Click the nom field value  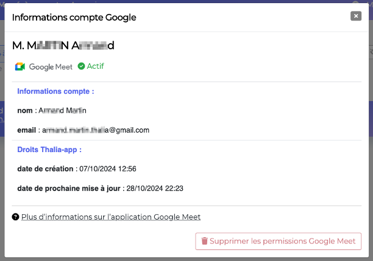pyautogui.click(x=62, y=111)
